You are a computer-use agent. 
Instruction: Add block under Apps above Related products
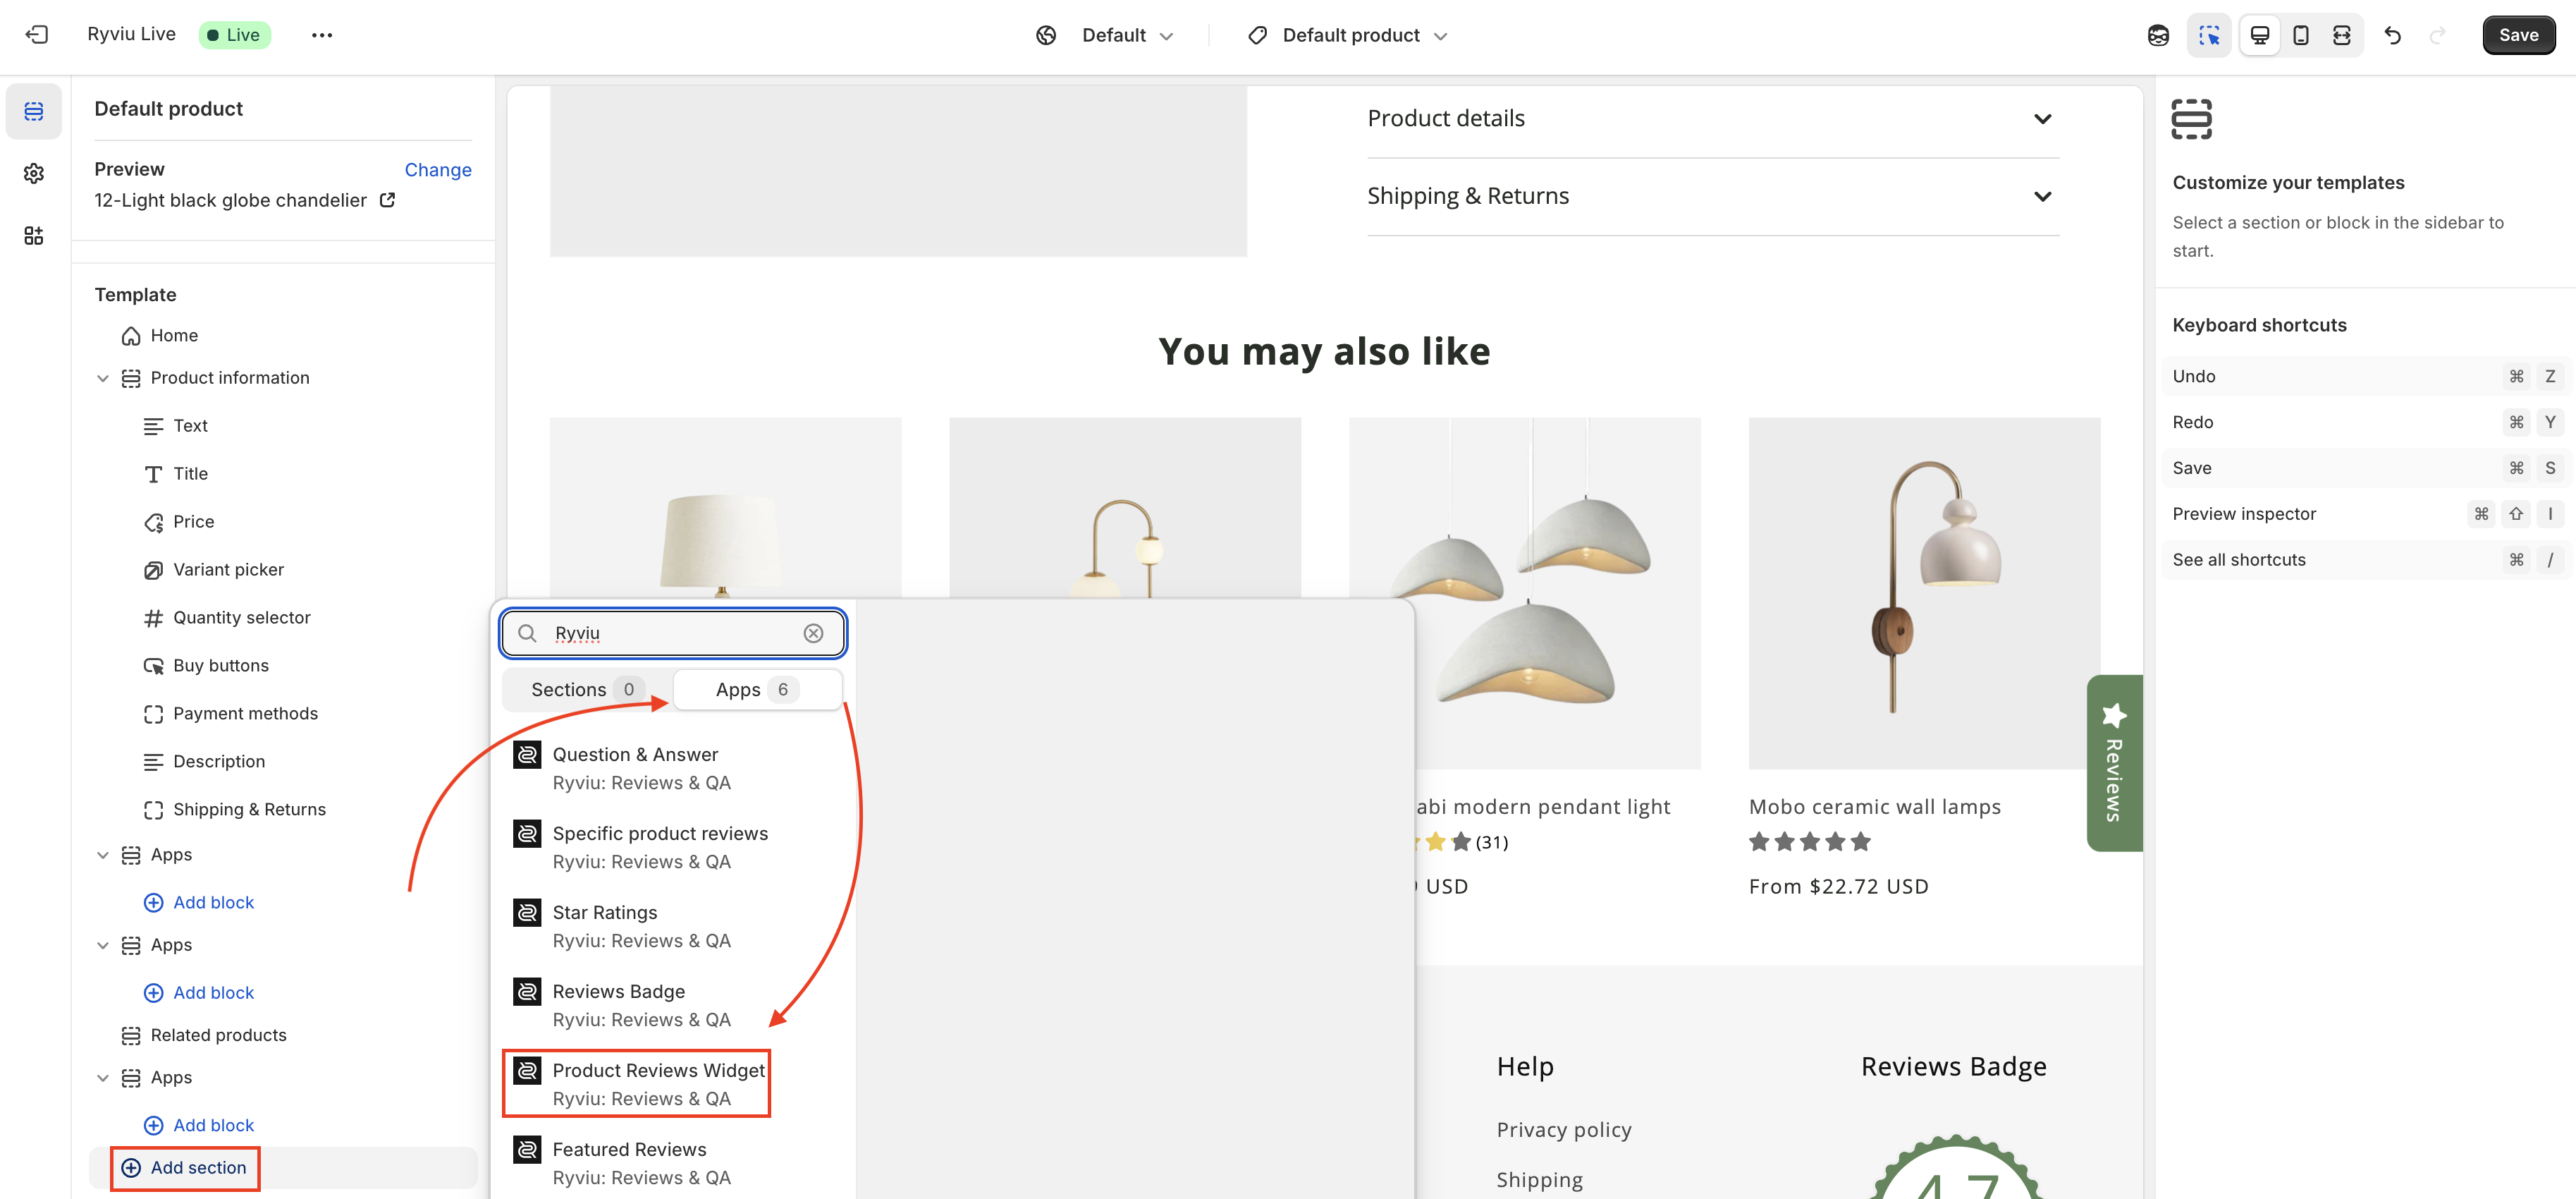coord(199,993)
